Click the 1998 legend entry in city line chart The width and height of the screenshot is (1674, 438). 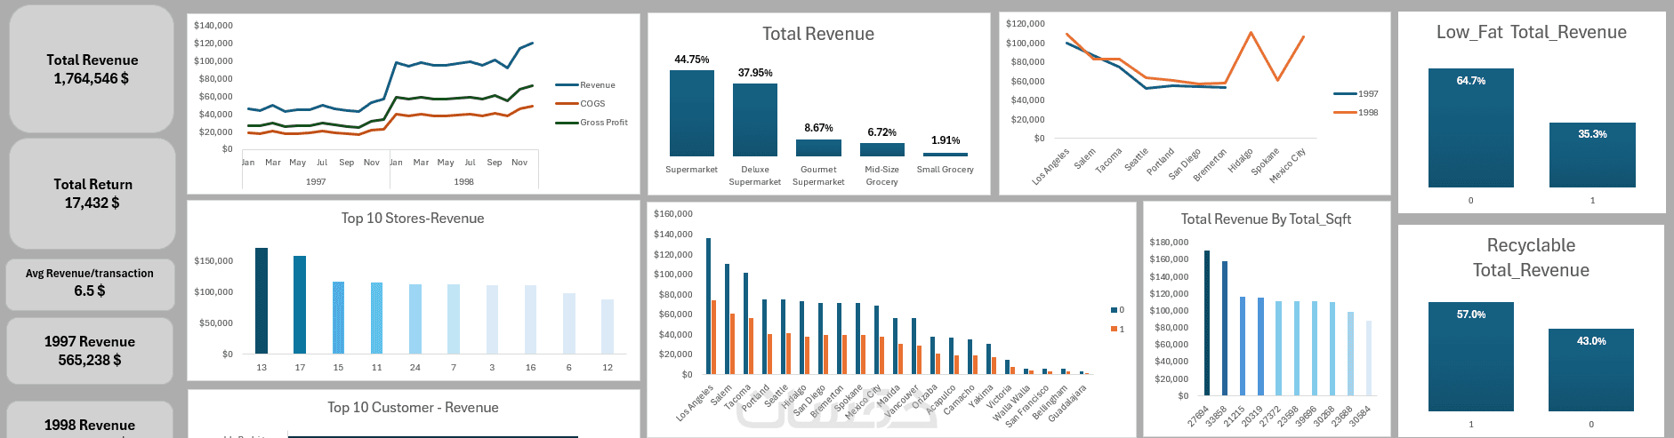pyautogui.click(x=1356, y=113)
